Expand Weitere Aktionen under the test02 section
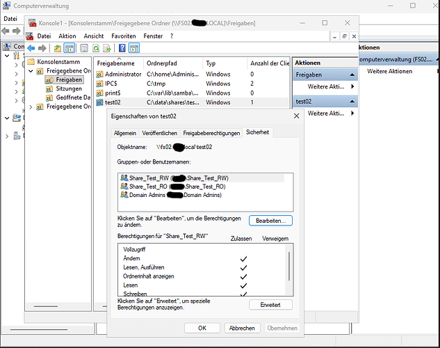Image resolution: width=440 pixels, height=348 pixels. 325,113
